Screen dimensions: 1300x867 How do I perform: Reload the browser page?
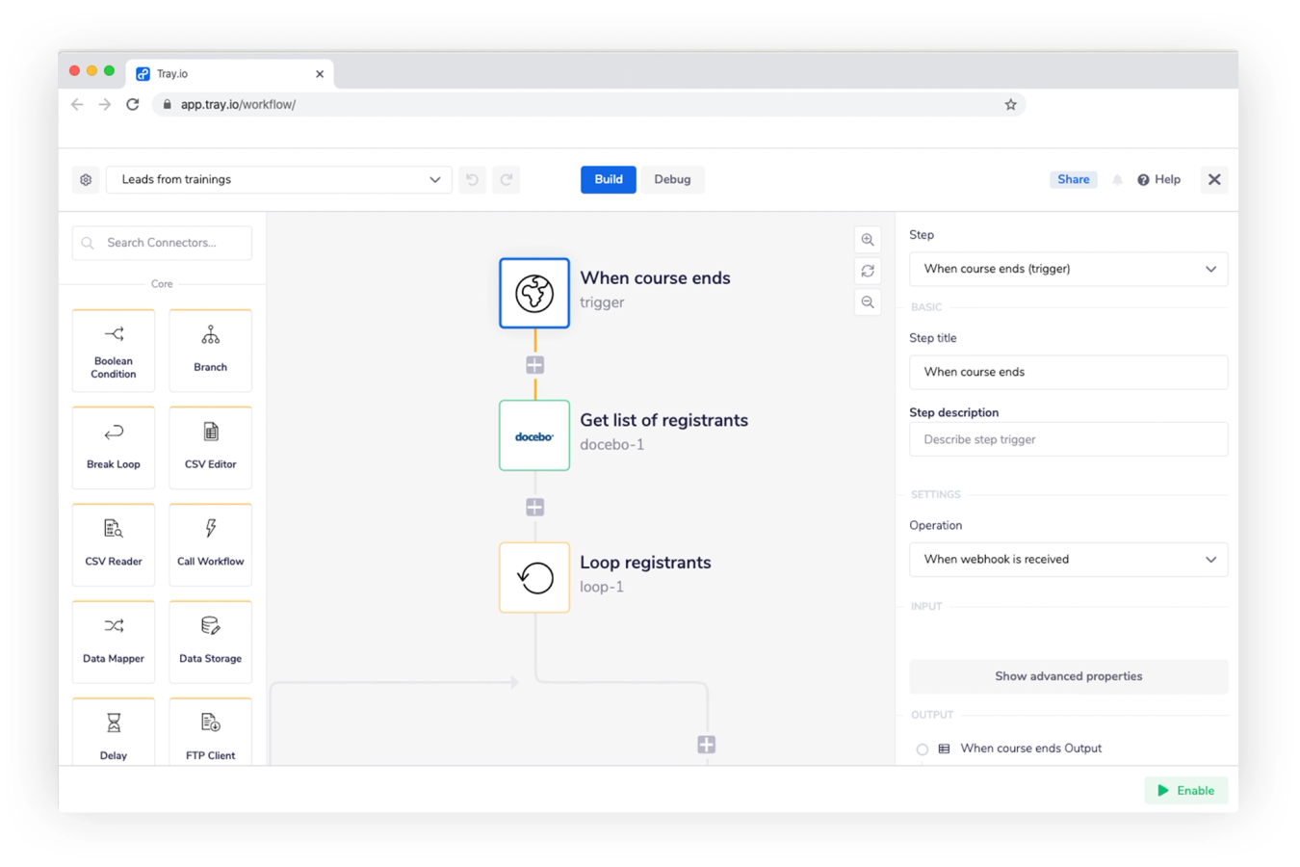point(133,104)
